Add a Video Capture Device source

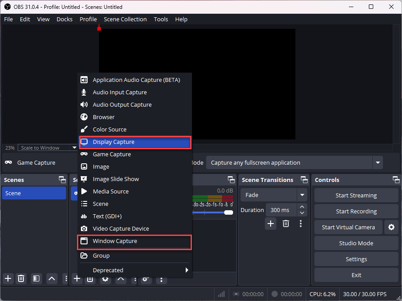134,228
